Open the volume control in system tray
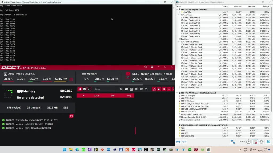The image size is (273, 153). (255, 150)
